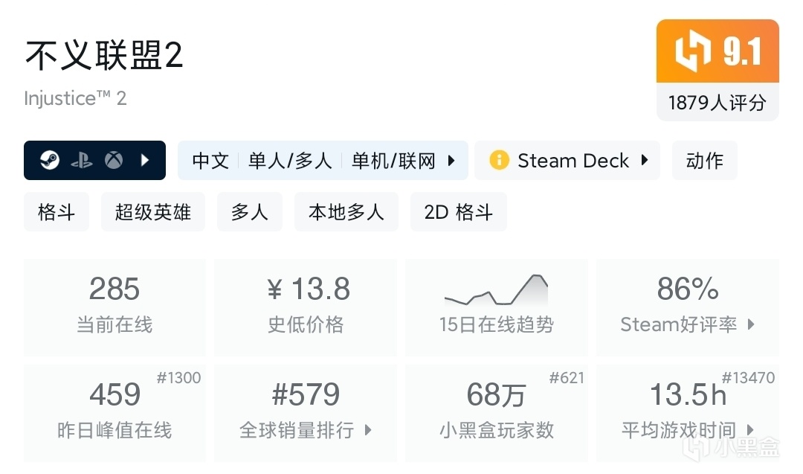Open Steam positive review rate details
Image resolution: width=803 pixels, height=474 pixels.
coord(751,324)
